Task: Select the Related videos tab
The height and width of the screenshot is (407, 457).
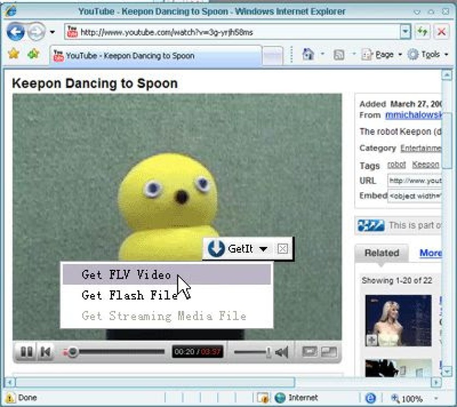Action: (381, 253)
